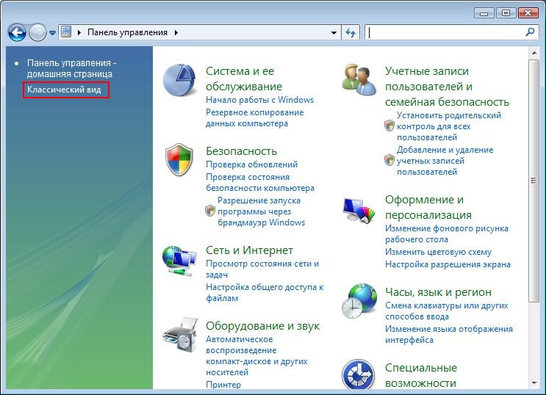The image size is (546, 395).
Task: Expand arrow before 'Панель управления' breadcrumb
Action: pos(79,32)
